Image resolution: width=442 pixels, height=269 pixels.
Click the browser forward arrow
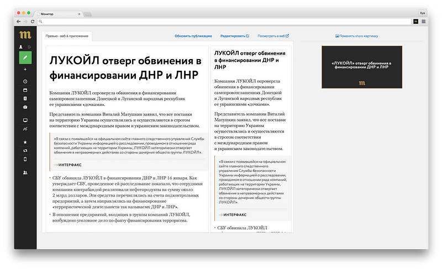point(25,22)
